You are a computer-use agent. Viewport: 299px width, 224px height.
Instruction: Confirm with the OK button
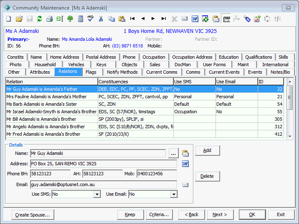tap(252, 215)
